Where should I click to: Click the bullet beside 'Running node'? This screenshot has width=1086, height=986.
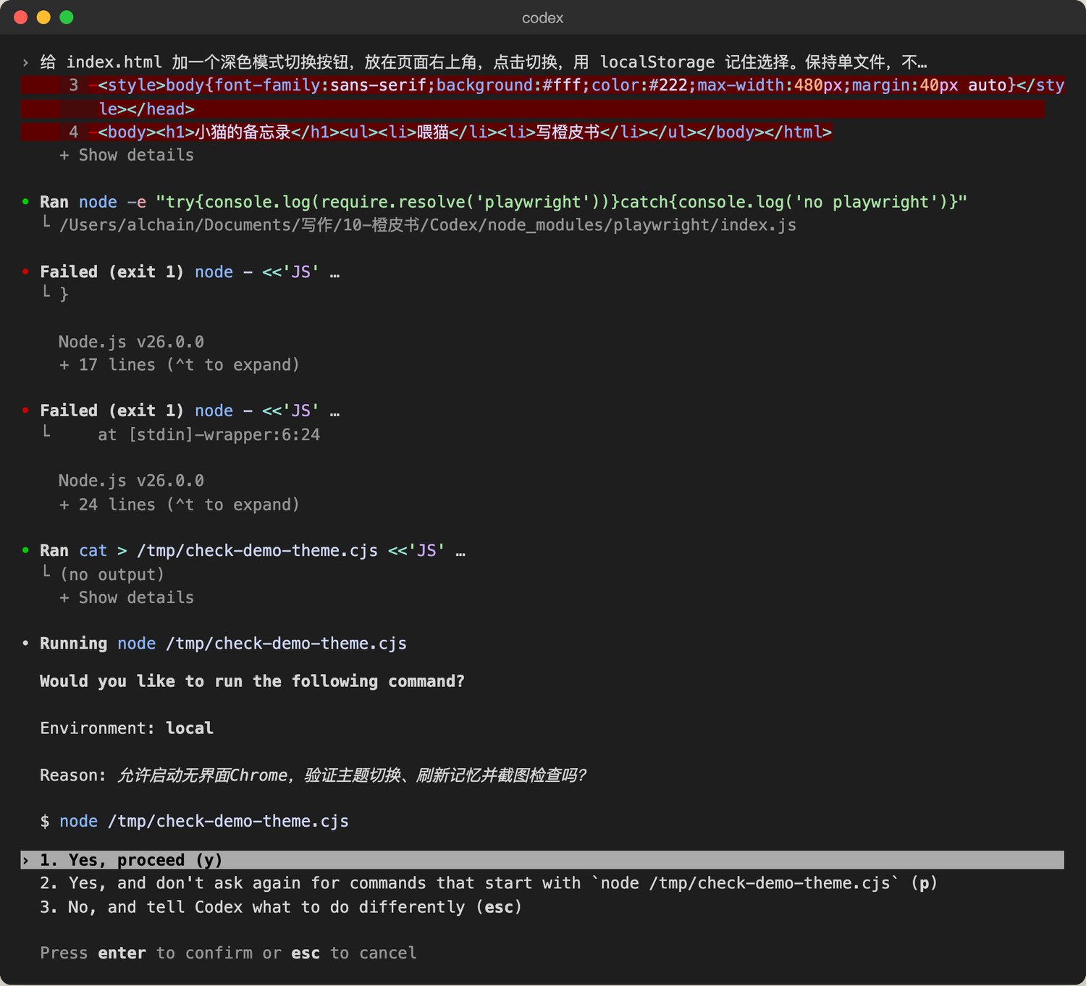[x=25, y=644]
